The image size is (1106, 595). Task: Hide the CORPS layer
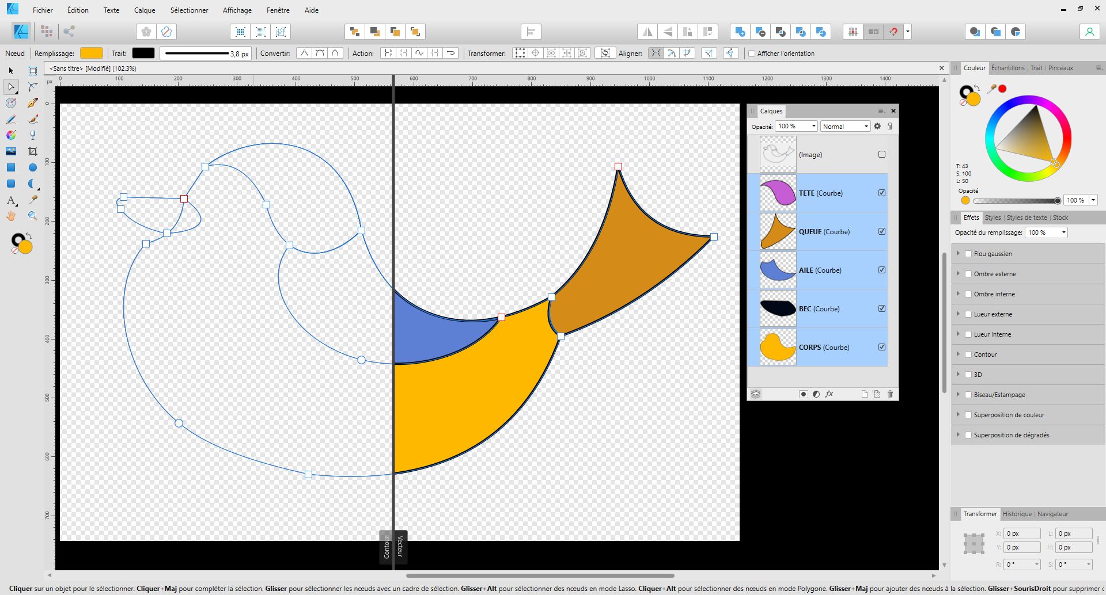tap(882, 347)
